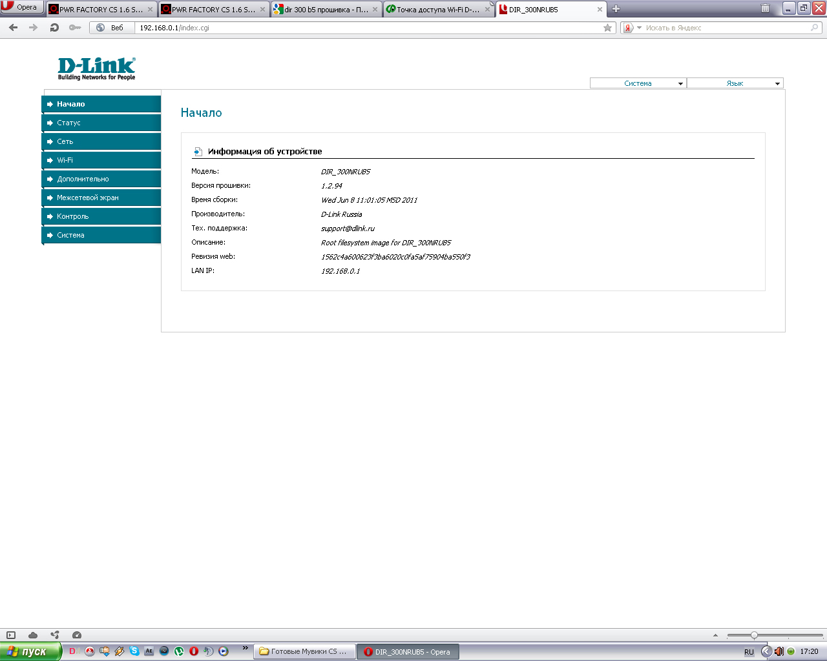Expand the Язык language dropdown

735,83
